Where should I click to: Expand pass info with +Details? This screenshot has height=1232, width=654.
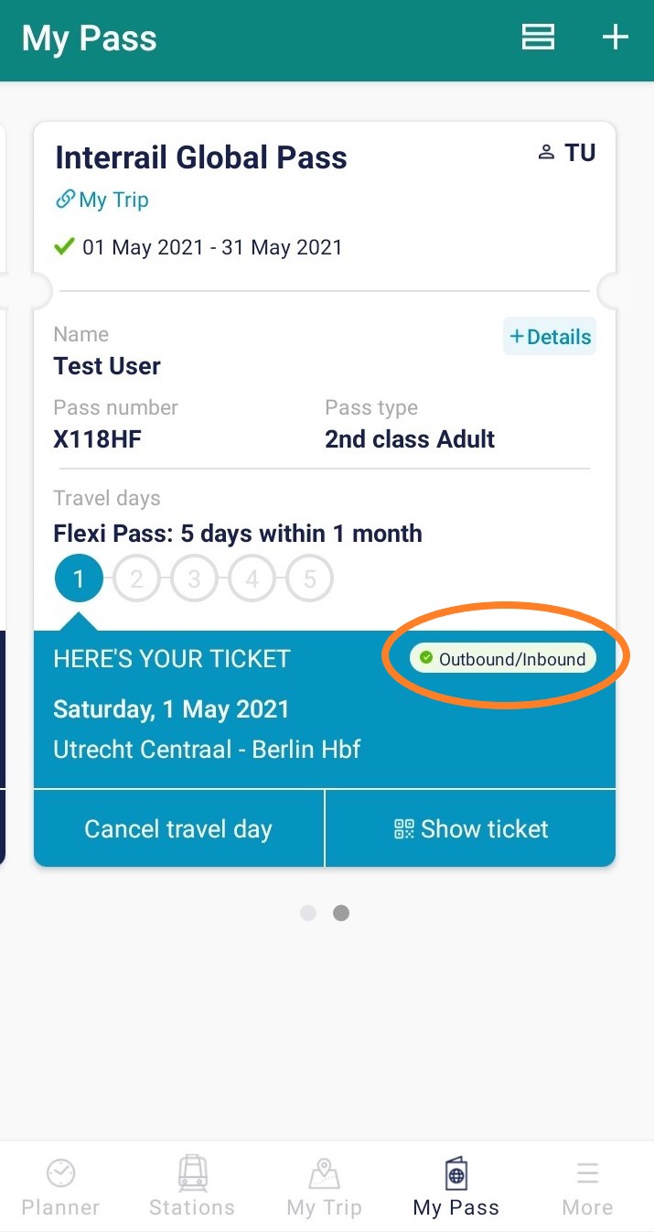coord(550,337)
